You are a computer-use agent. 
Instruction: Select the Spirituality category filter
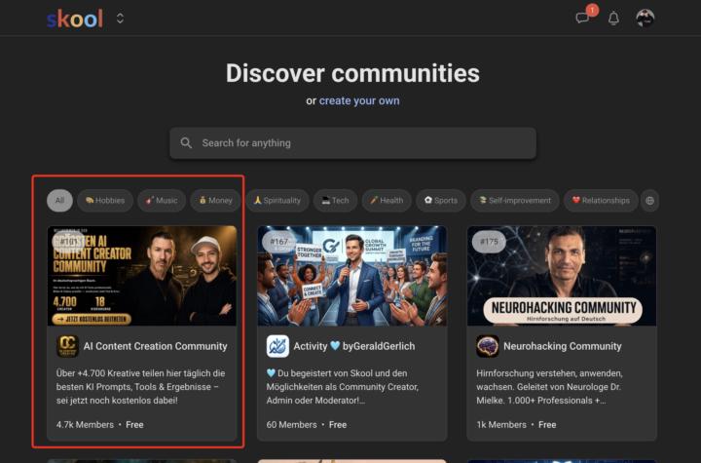pos(277,200)
